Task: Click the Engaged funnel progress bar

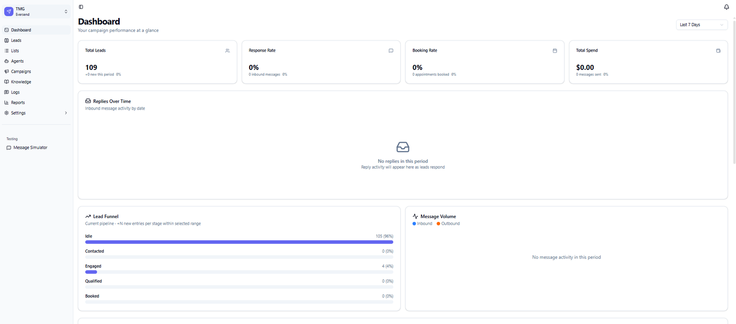Action: [239, 272]
